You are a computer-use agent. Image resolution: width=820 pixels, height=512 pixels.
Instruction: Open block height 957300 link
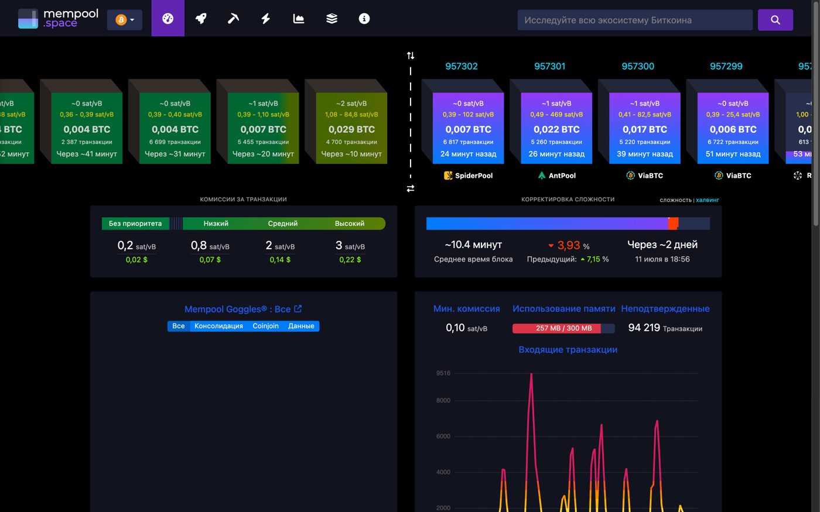(x=638, y=66)
